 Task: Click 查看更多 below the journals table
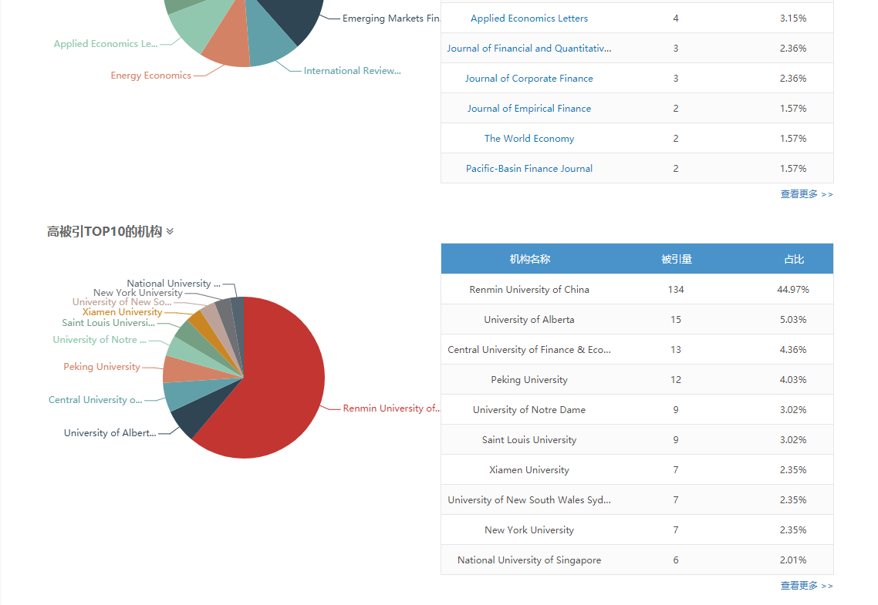(x=806, y=194)
